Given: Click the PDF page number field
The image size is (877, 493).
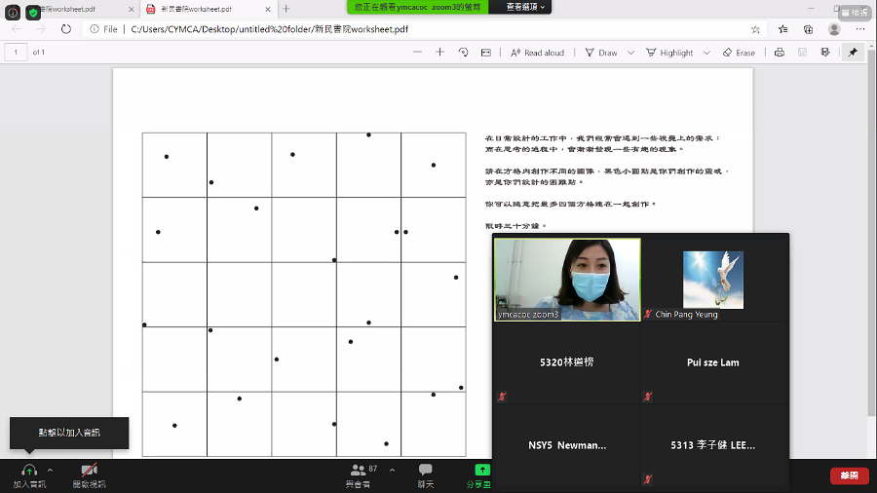Looking at the screenshot, I should [x=16, y=52].
